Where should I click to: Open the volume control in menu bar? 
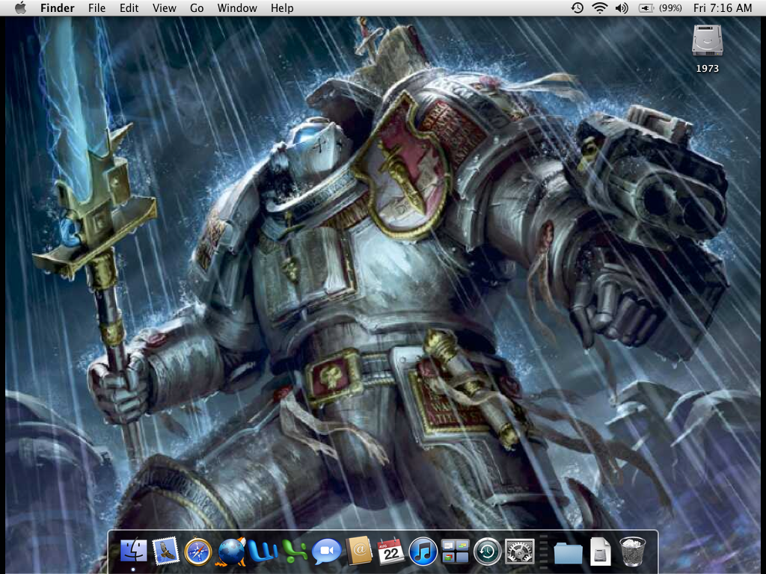click(x=622, y=7)
